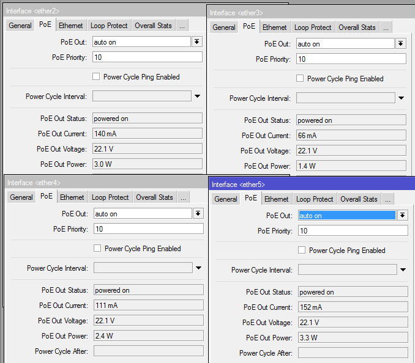The image size is (415, 363).
Task: Expand Power Cycle Interval in ether5 window
Action: [x=403, y=269]
